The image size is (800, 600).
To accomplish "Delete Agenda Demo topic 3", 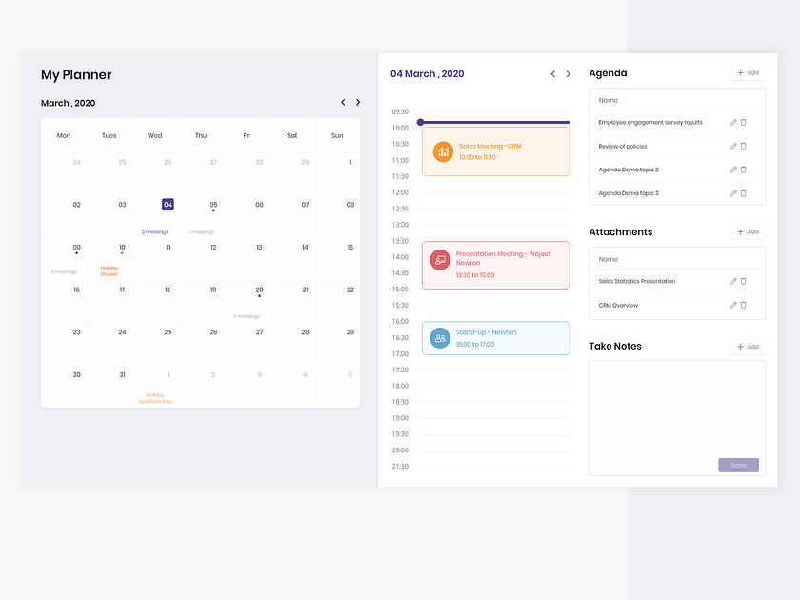I will click(x=743, y=192).
